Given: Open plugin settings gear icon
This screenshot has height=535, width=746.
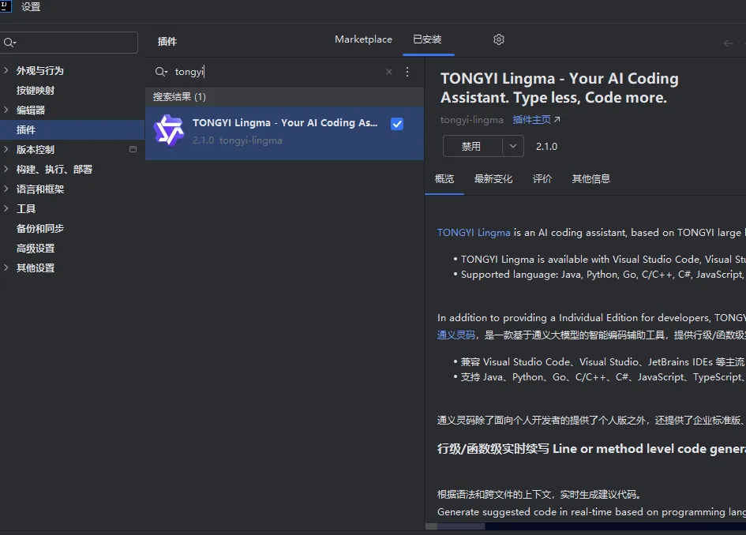Looking at the screenshot, I should [x=499, y=39].
